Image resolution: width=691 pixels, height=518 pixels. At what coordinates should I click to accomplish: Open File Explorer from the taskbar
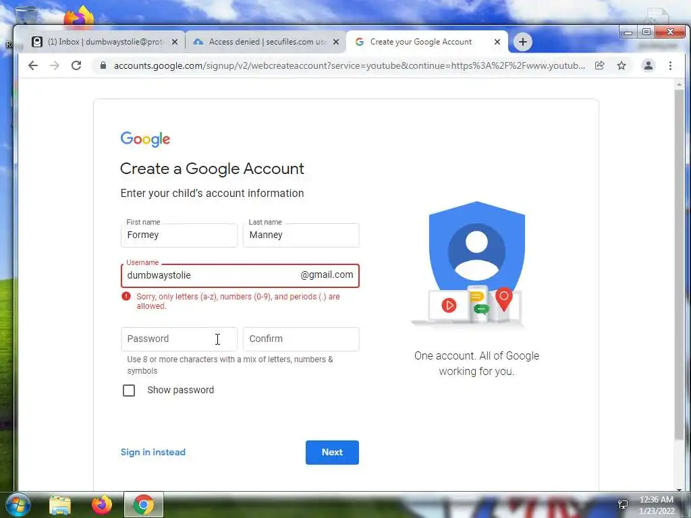click(x=60, y=505)
